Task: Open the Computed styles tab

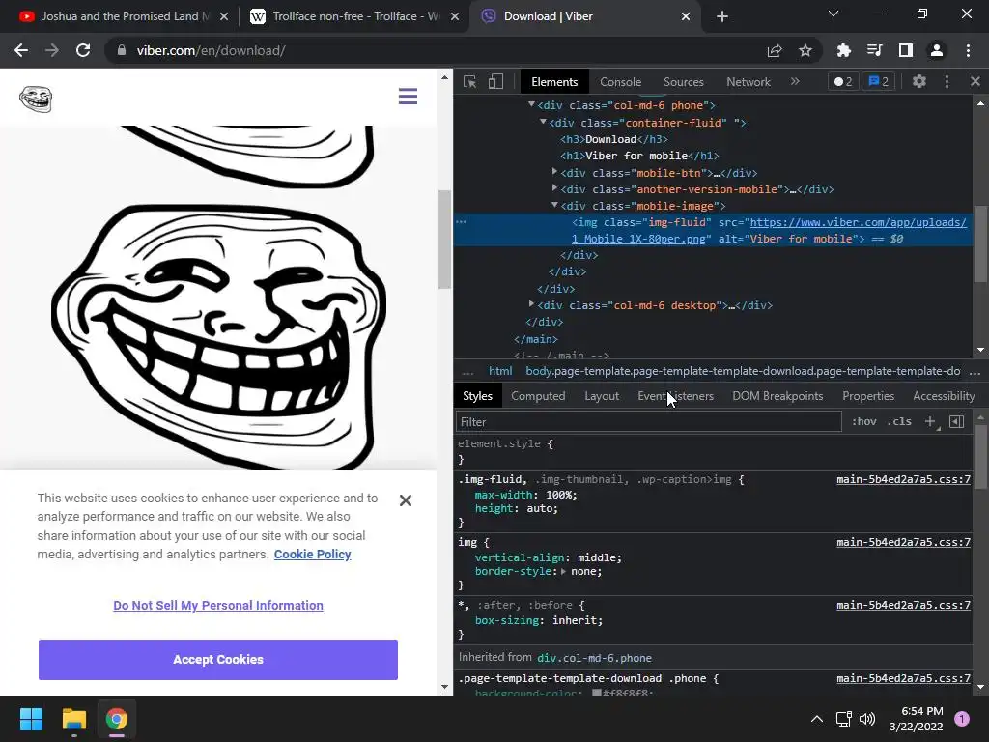Action: tap(538, 396)
